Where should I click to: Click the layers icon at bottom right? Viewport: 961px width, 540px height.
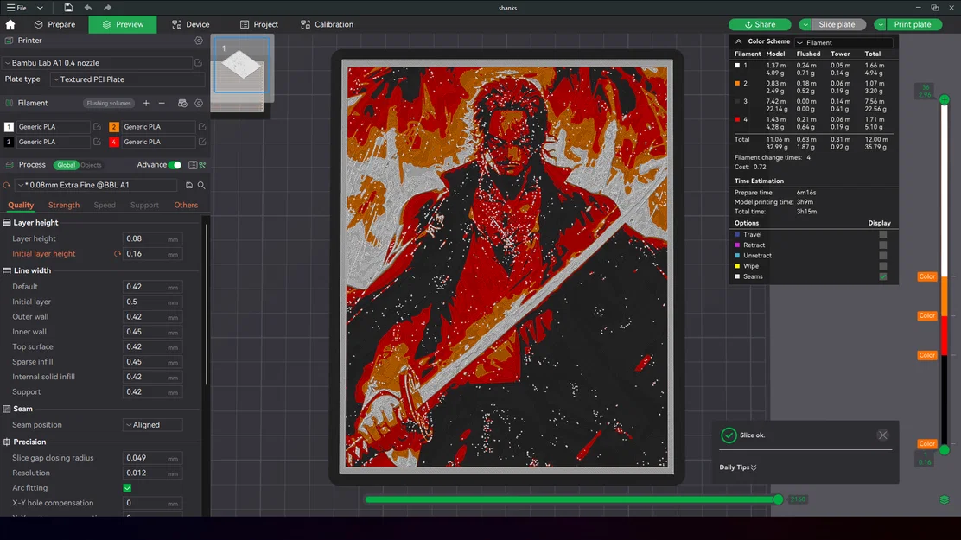[x=943, y=499]
